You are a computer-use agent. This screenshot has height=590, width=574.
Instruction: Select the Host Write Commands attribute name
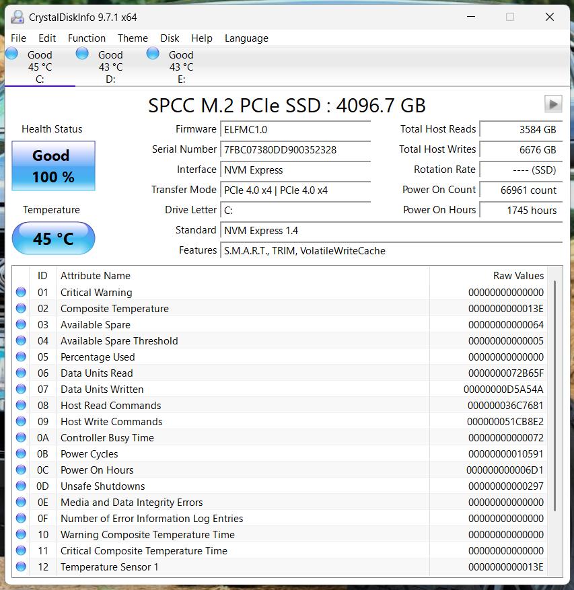coord(112,422)
